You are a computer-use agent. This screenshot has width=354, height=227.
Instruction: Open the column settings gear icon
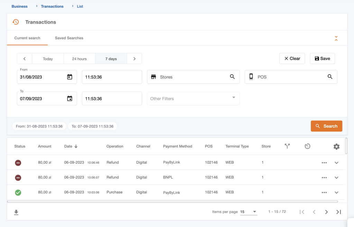point(336,147)
